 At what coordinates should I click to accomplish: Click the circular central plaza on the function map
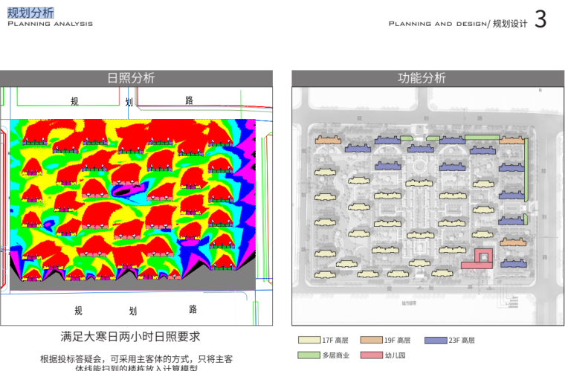[421, 166]
